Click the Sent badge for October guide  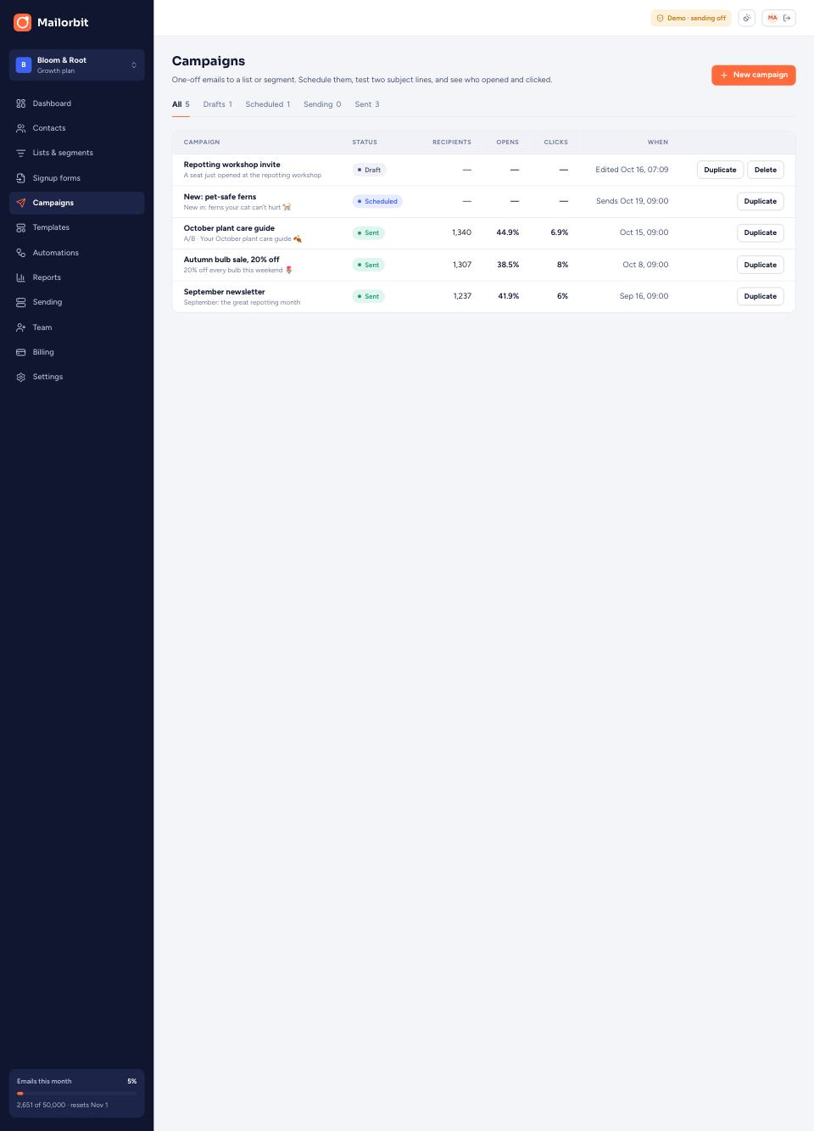click(x=369, y=232)
